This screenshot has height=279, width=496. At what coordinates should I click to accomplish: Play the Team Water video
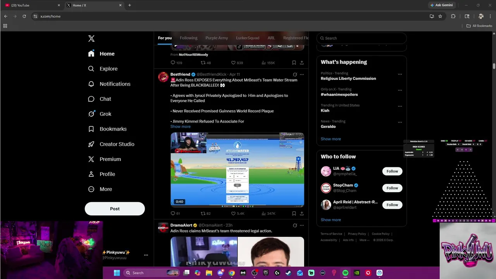237,170
